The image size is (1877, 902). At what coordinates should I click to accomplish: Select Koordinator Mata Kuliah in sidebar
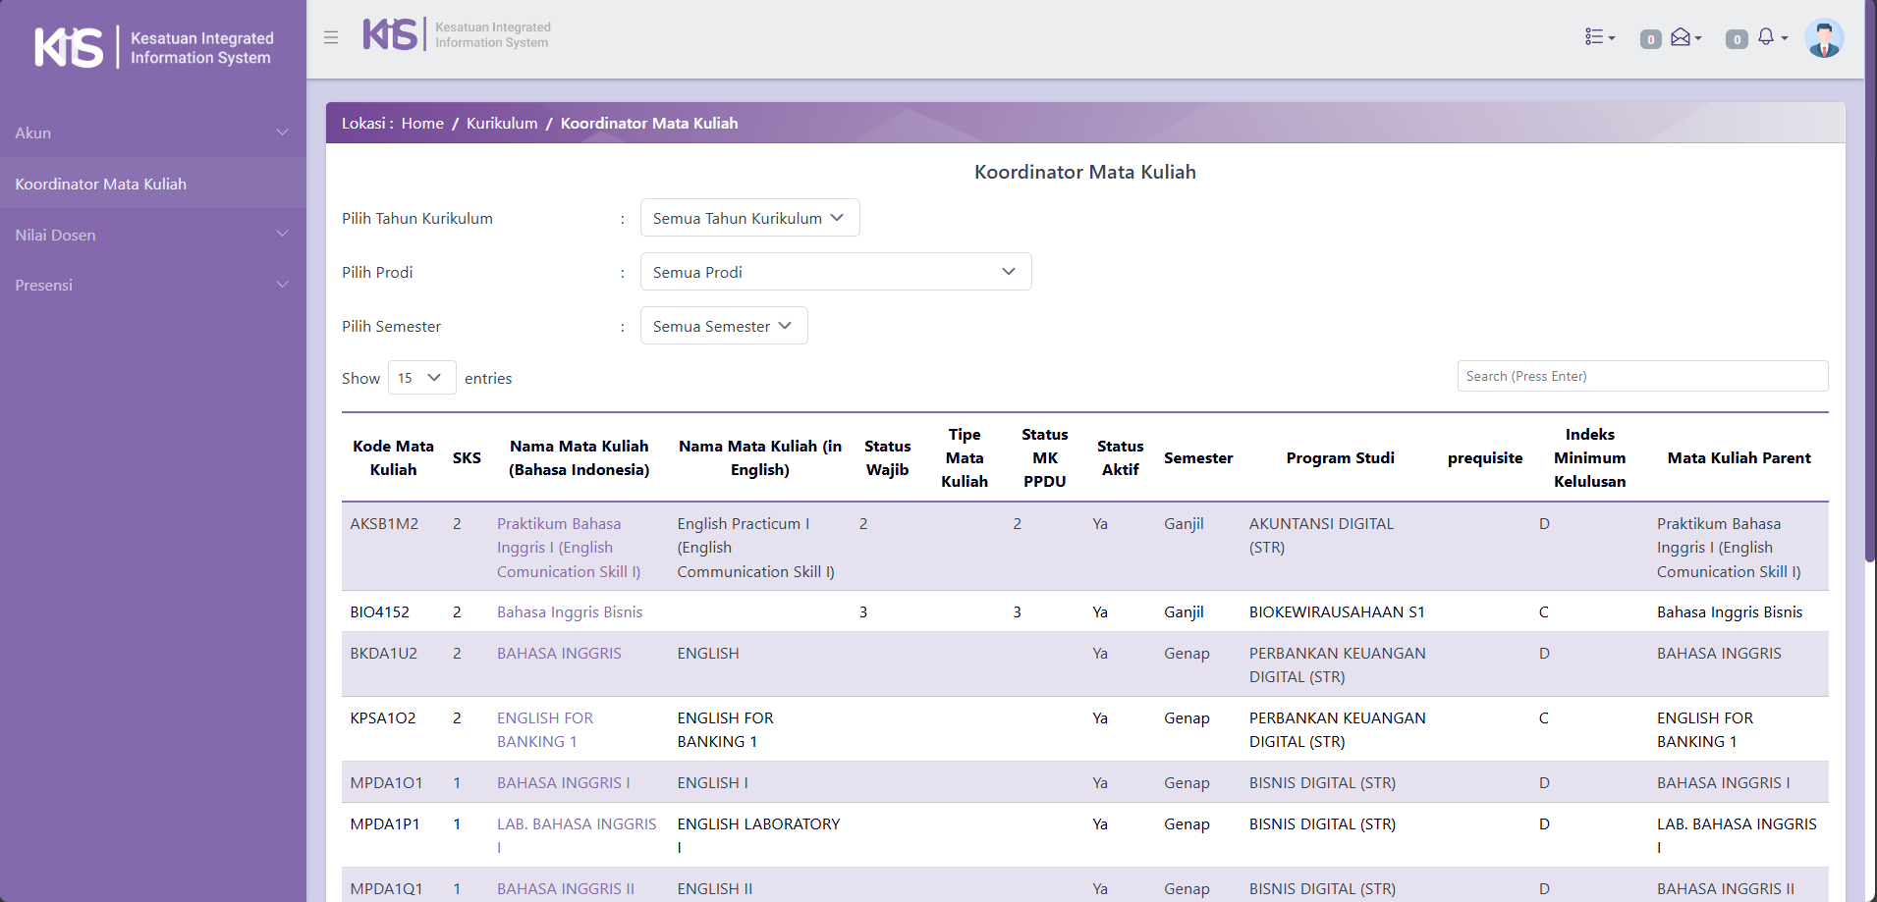tap(101, 184)
